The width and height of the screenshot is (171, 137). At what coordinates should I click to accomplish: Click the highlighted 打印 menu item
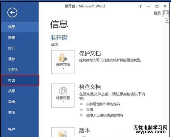pos(20,80)
